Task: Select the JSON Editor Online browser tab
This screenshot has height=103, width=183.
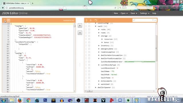Action: click(16, 3)
